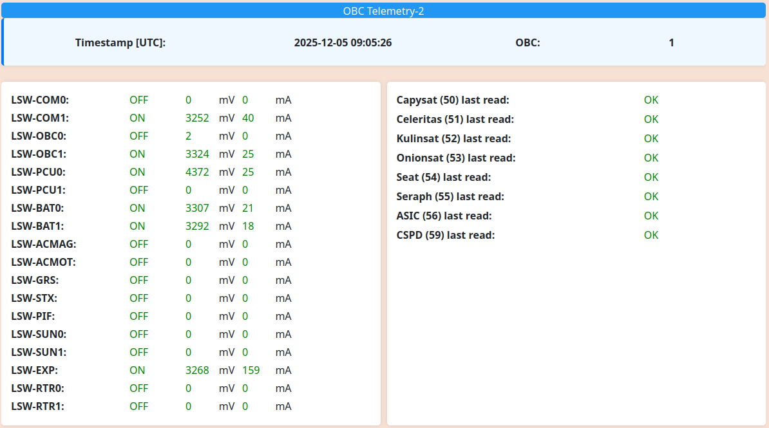Click the OBC number value 1
Viewport: 769px width, 428px height.
click(671, 43)
